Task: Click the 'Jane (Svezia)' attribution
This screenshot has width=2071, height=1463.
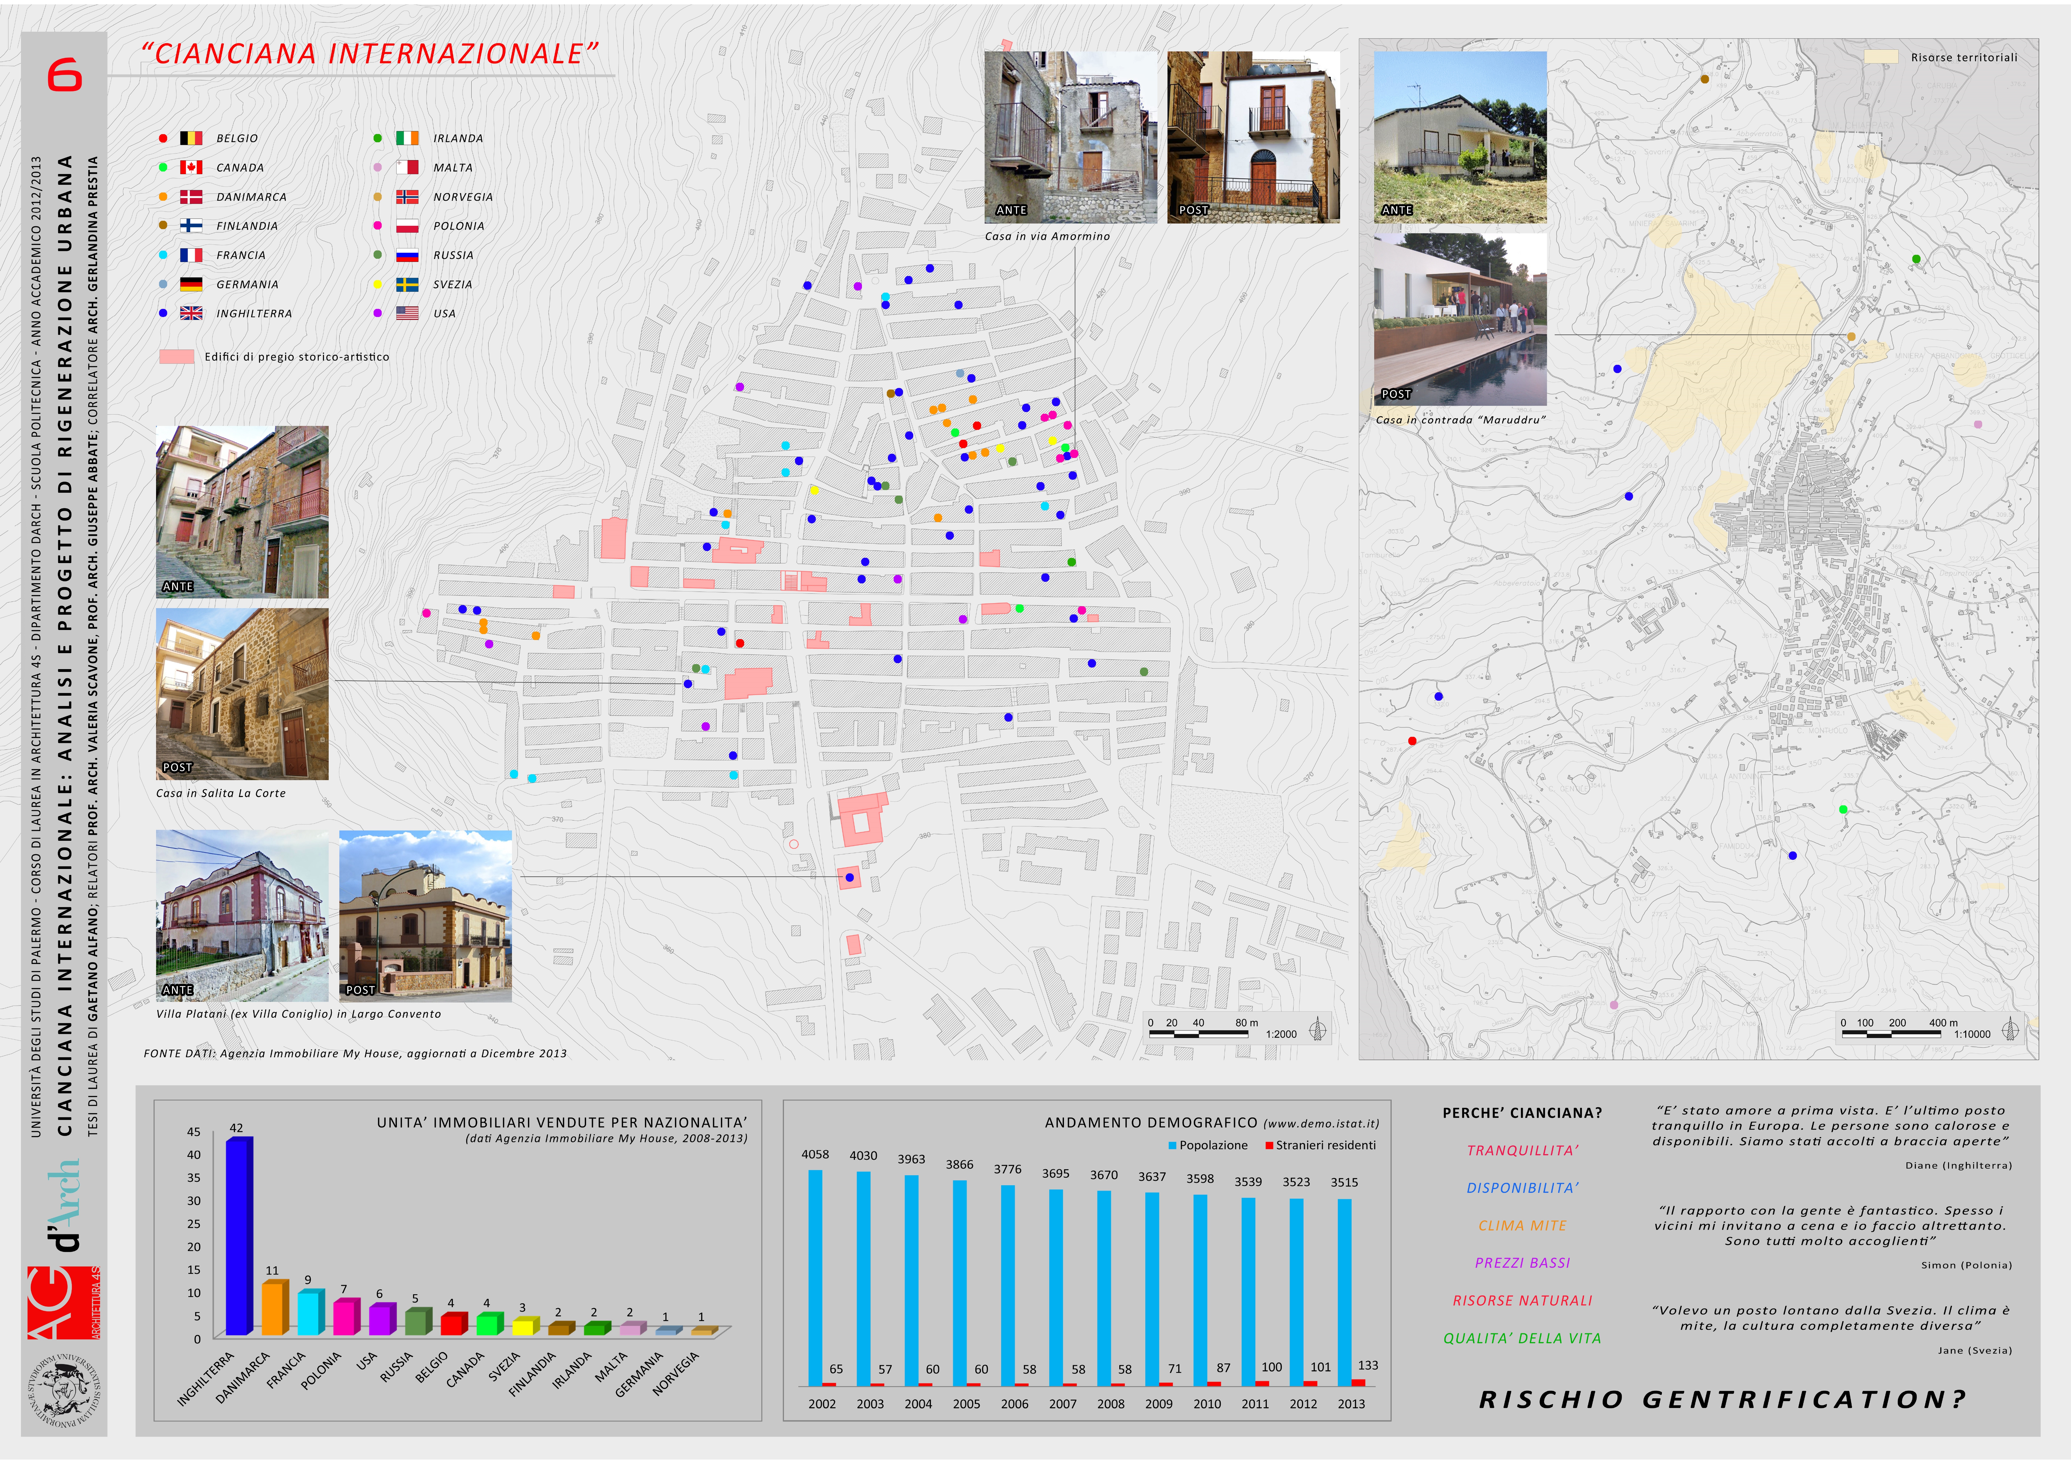Action: [1975, 1350]
